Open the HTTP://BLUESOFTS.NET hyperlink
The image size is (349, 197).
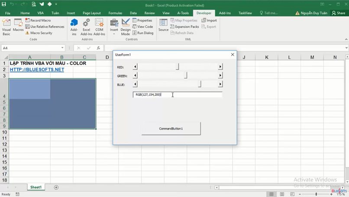[x=37, y=70]
